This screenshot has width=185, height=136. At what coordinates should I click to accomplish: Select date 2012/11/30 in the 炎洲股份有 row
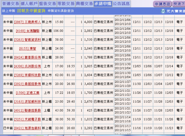[123, 64]
